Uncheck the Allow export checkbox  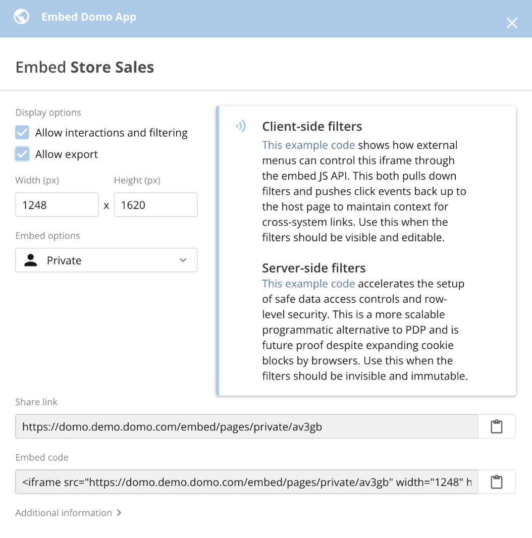click(22, 154)
